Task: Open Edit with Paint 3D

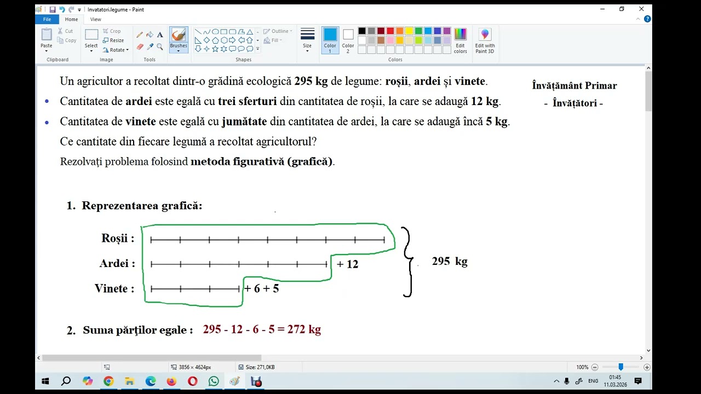Action: (x=485, y=41)
